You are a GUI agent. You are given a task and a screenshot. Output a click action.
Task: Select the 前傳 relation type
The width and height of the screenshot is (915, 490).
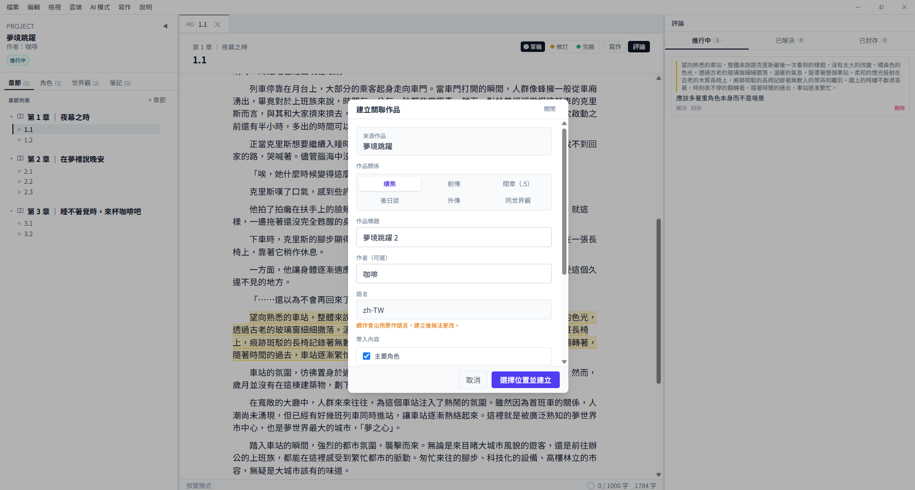coord(454,184)
